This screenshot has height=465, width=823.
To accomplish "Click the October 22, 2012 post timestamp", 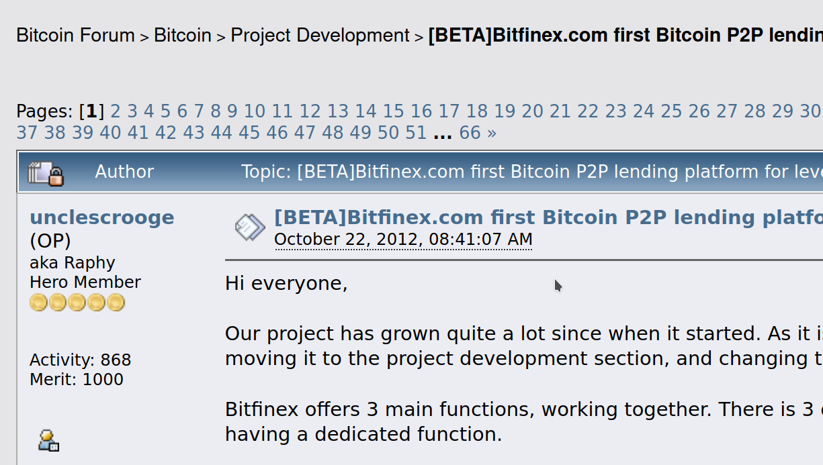I will 403,240.
